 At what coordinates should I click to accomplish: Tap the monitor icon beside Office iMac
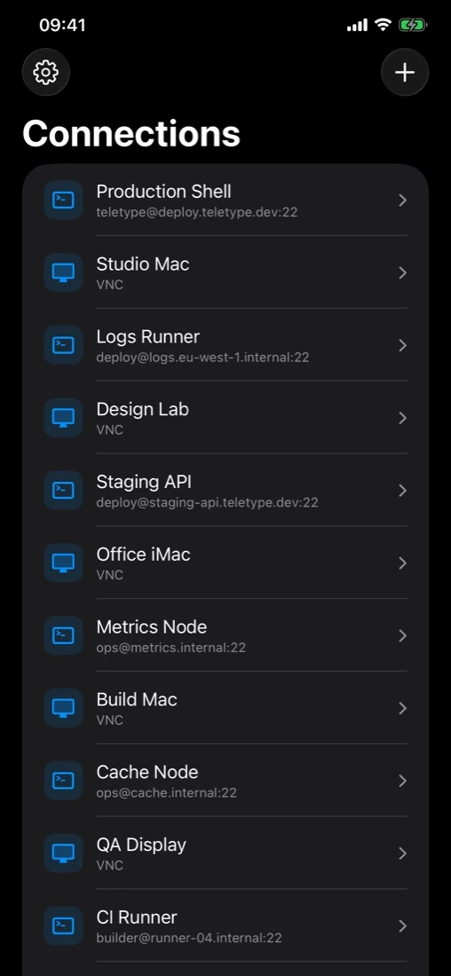[x=64, y=563]
